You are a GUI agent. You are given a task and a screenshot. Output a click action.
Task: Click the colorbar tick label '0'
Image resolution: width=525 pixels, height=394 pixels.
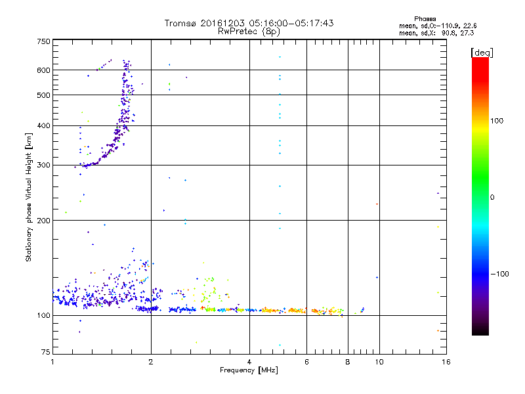(x=492, y=198)
